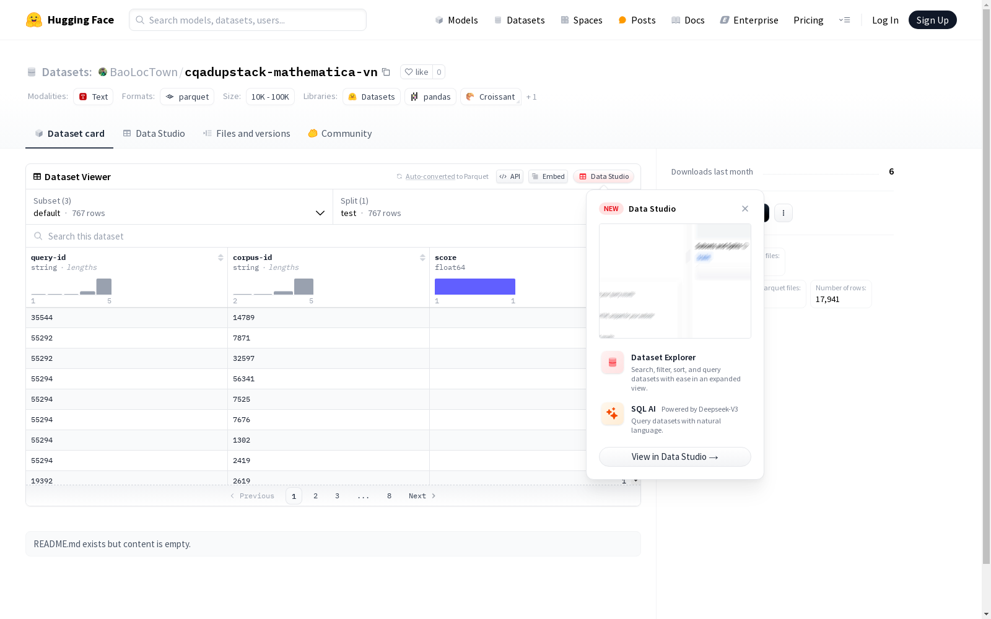Focus the Search this dataset field
This screenshot has width=991, height=619.
[x=306, y=236]
